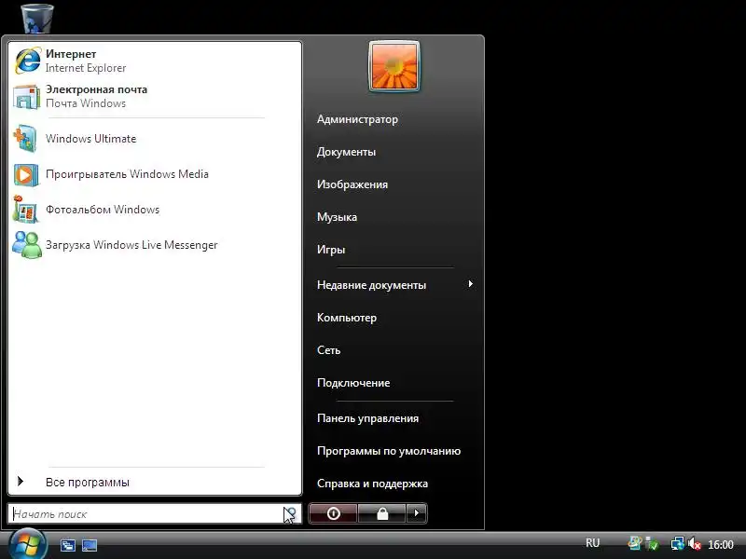Click the orange flower user picture
This screenshot has width=746, height=559.
point(394,66)
